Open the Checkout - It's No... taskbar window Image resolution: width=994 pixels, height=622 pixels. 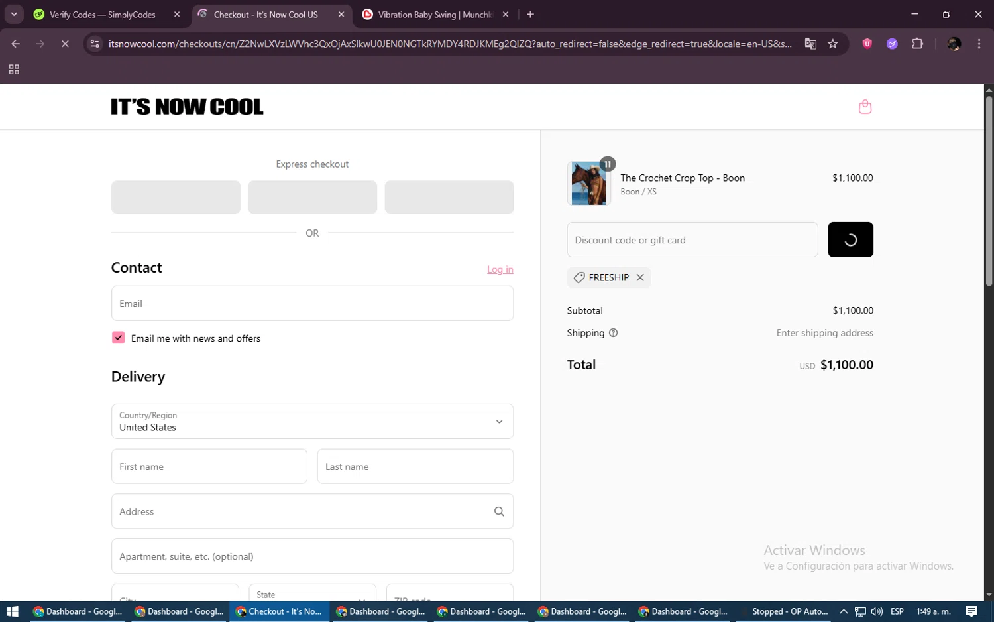pos(279,611)
